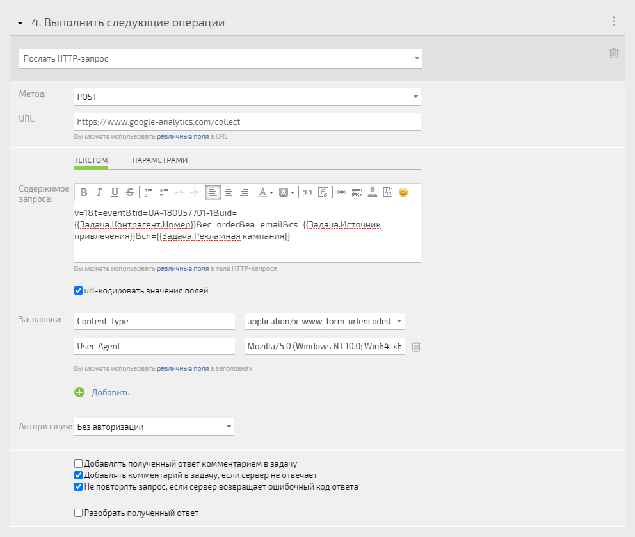Viewport: 635px width, 537px height.
Task: Select the ТЕКСТОМ tab
Action: [91, 160]
